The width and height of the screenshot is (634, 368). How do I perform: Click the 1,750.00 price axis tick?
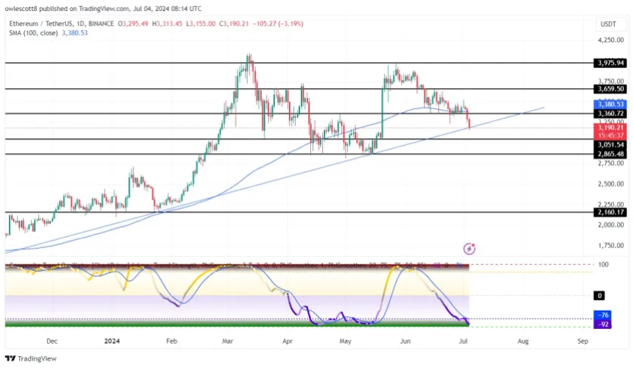click(611, 245)
